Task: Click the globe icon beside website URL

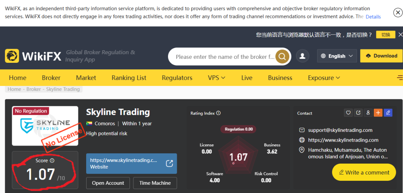Action: point(302,140)
